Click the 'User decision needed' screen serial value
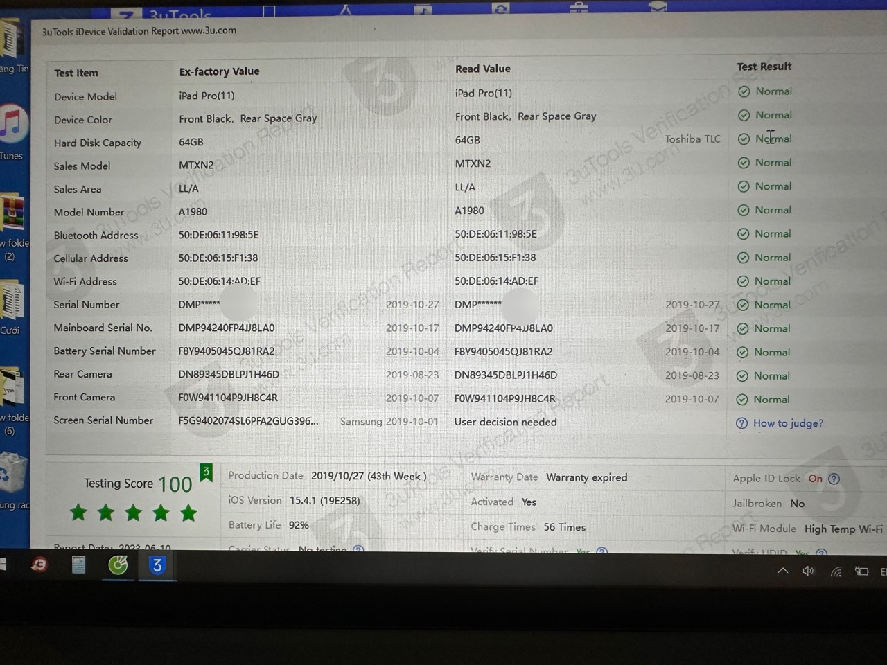This screenshot has height=665, width=887. (x=505, y=422)
